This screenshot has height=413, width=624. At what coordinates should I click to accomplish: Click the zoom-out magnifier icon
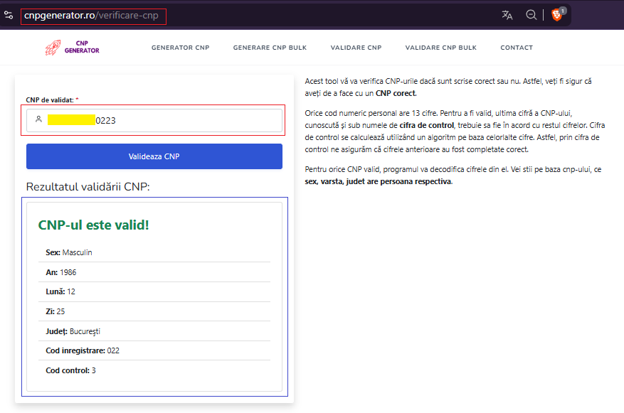(x=531, y=14)
